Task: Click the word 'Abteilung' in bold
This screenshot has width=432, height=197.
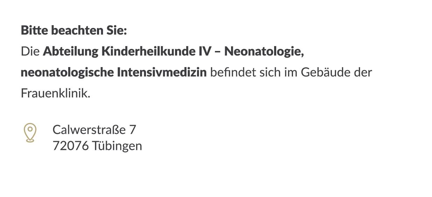Action: point(71,52)
